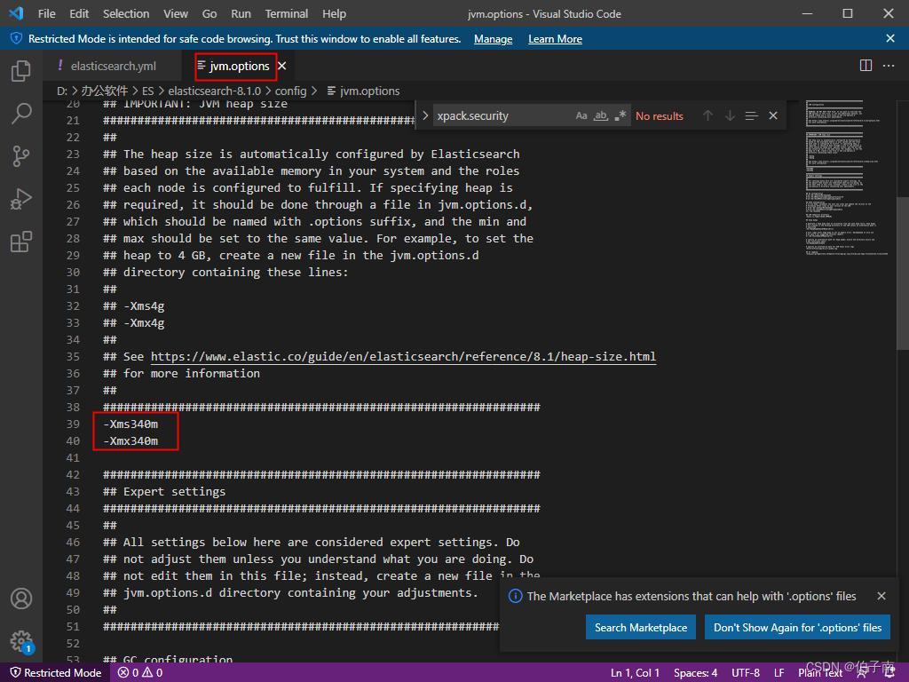Click the Accounts icon in activity bar
Screen dimensions: 909x682
coord(21,599)
